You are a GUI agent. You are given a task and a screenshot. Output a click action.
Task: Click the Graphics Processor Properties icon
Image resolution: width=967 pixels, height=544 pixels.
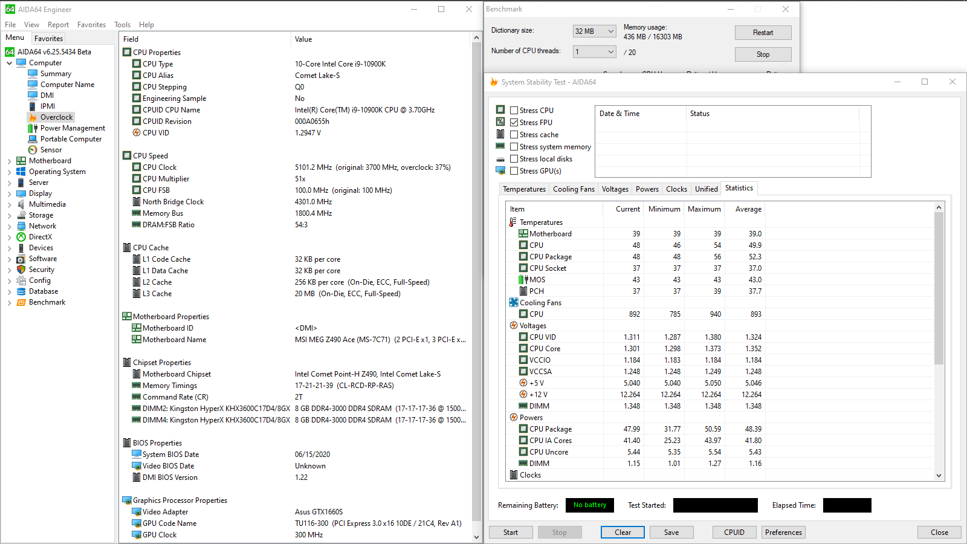127,500
